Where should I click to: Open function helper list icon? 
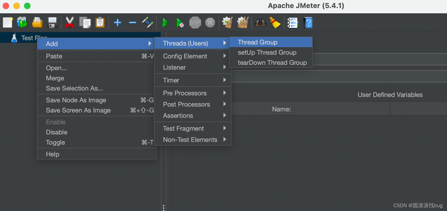[x=292, y=22]
